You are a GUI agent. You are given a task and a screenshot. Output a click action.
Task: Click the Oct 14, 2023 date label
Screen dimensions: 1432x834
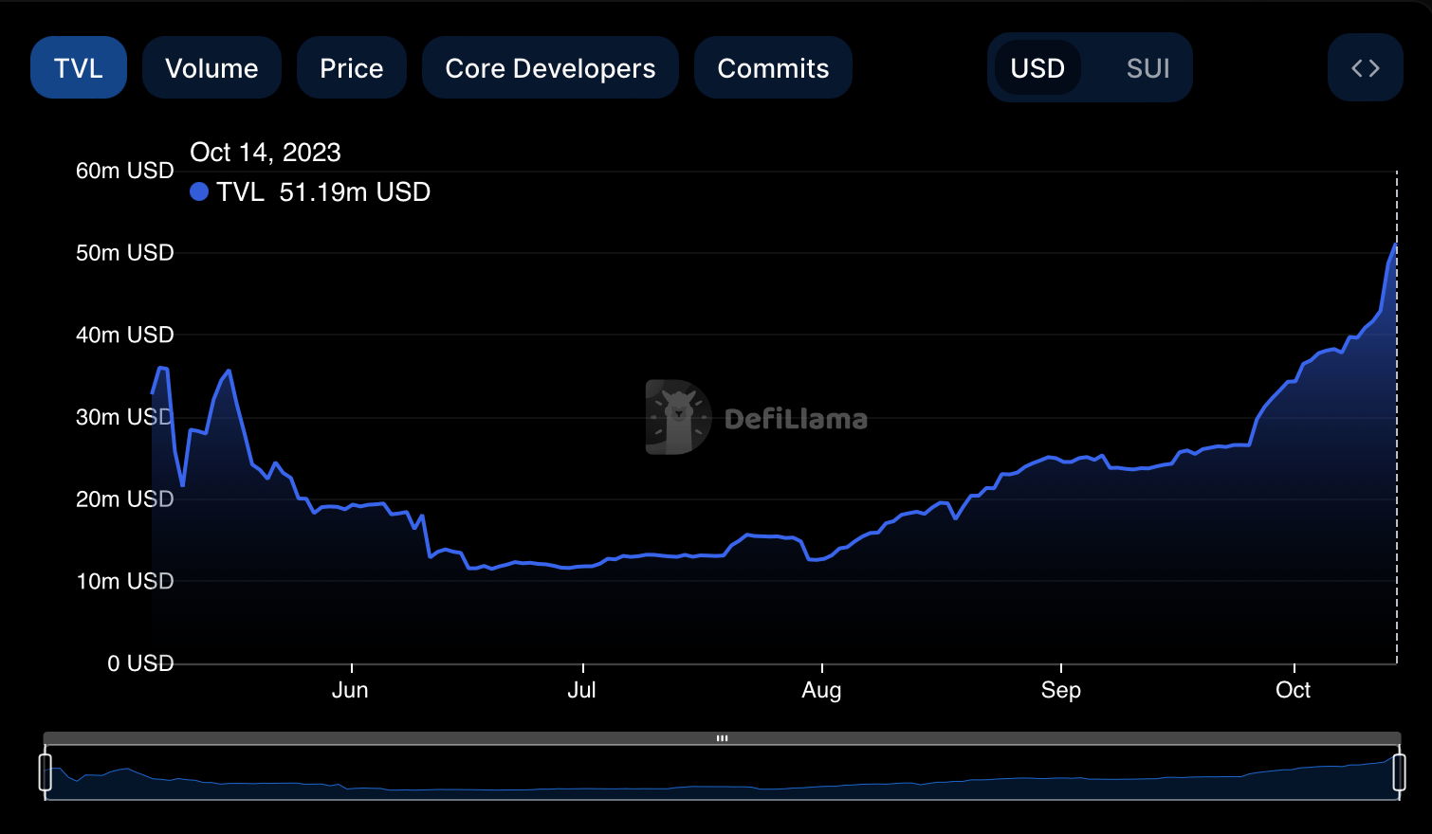(x=266, y=152)
